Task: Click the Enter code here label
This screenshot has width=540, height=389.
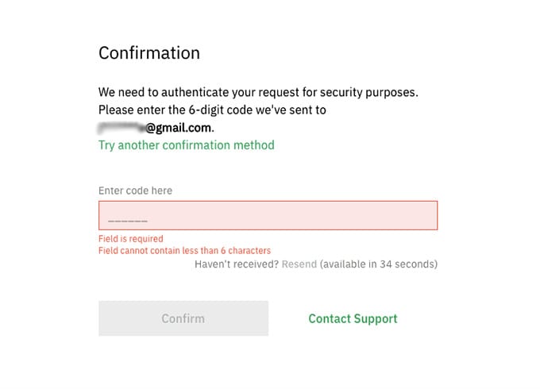Action: [x=135, y=191]
